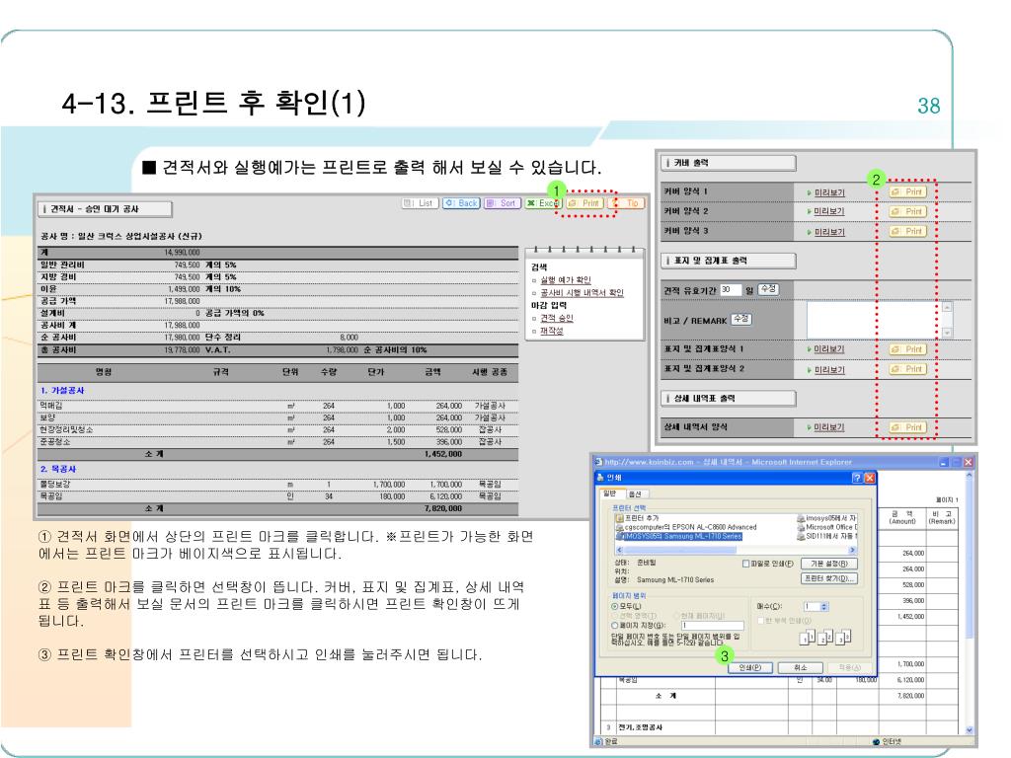The height and width of the screenshot is (758, 1011).
Task: Click the 현장정리및청소 row name
Action: click(66, 430)
